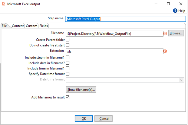
Task: Tick Include time in filename checkbox
Action: (x=68, y=69)
